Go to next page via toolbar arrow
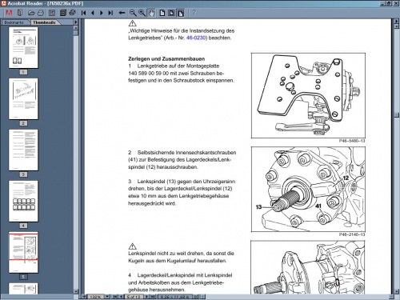400x300 pixels. click(102, 13)
